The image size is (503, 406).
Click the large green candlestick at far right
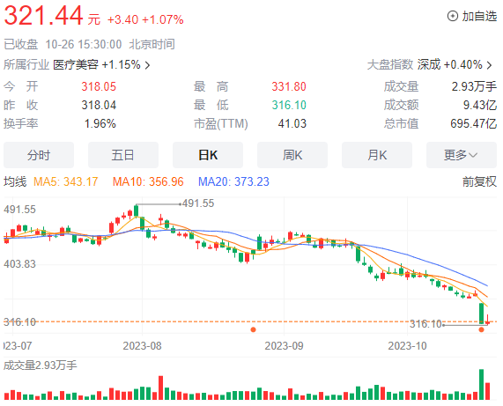[x=481, y=314]
